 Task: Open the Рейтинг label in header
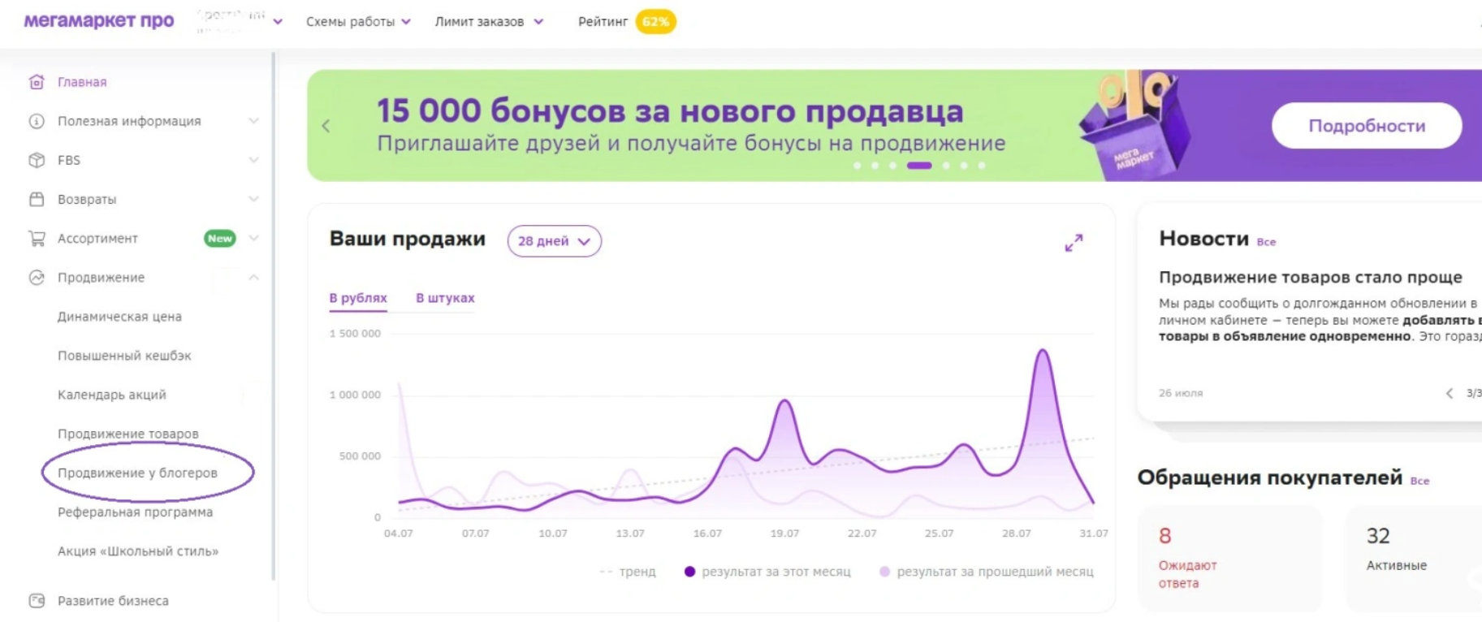tap(603, 22)
